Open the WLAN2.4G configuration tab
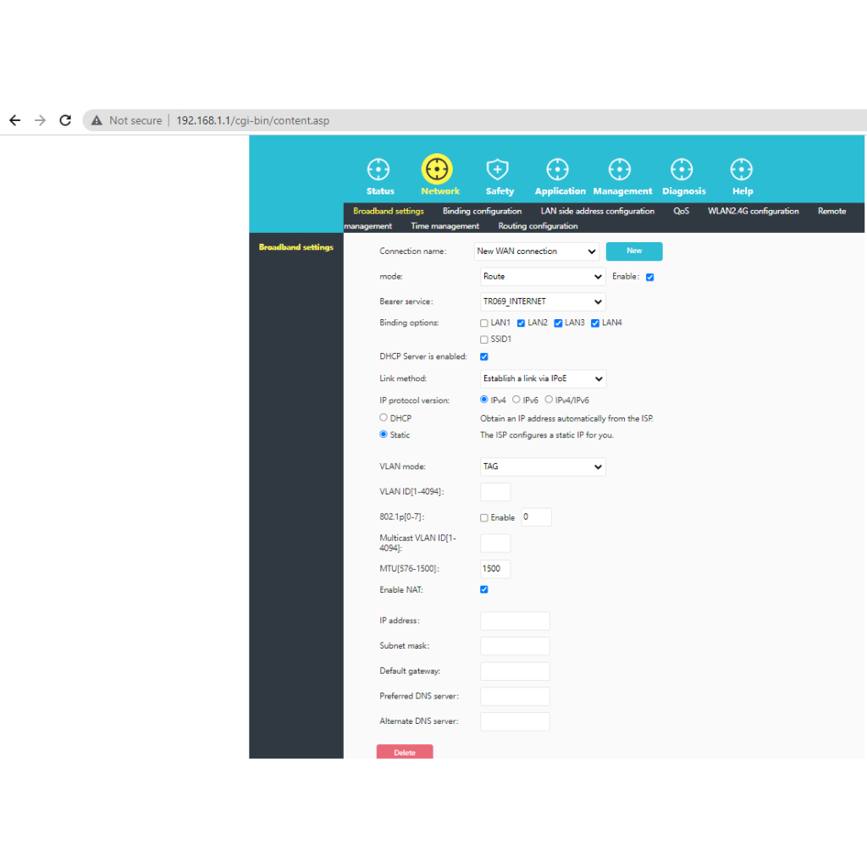Screen dimensions: 867x867 coord(753,211)
